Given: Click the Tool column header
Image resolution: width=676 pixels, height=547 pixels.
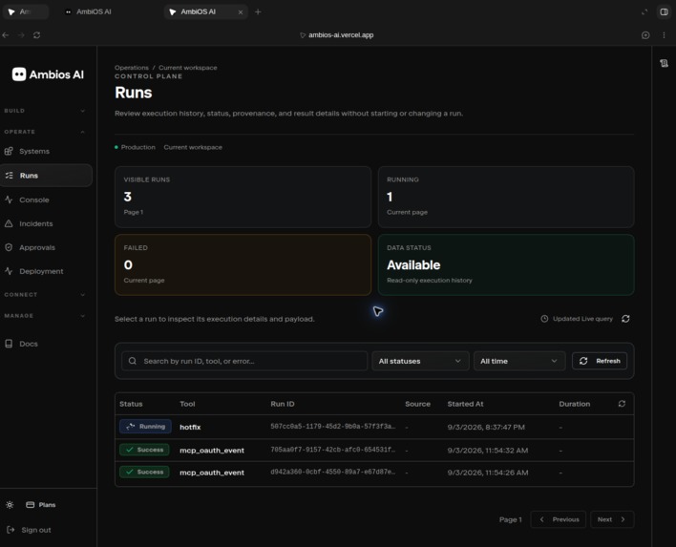Looking at the screenshot, I should (187, 404).
